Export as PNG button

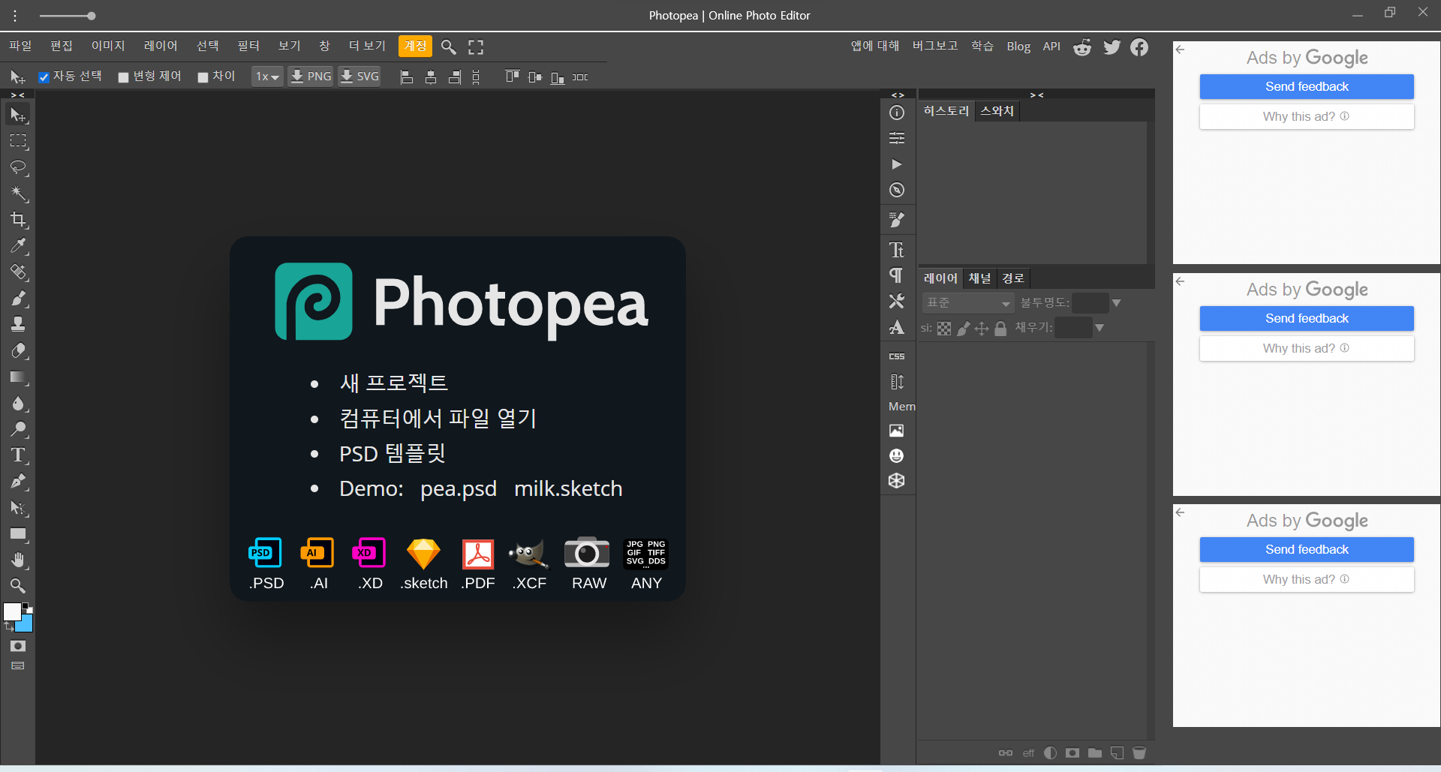point(311,77)
